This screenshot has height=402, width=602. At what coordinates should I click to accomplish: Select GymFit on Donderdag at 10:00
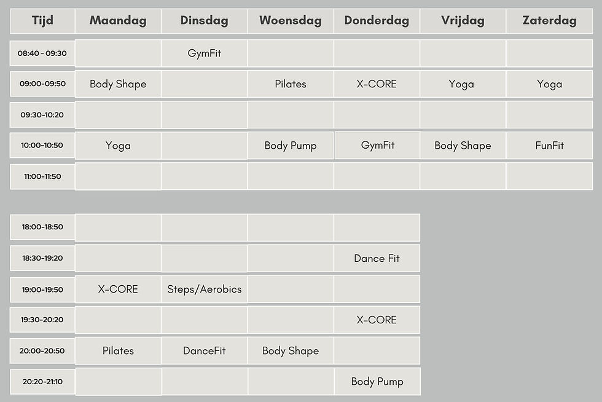point(377,146)
